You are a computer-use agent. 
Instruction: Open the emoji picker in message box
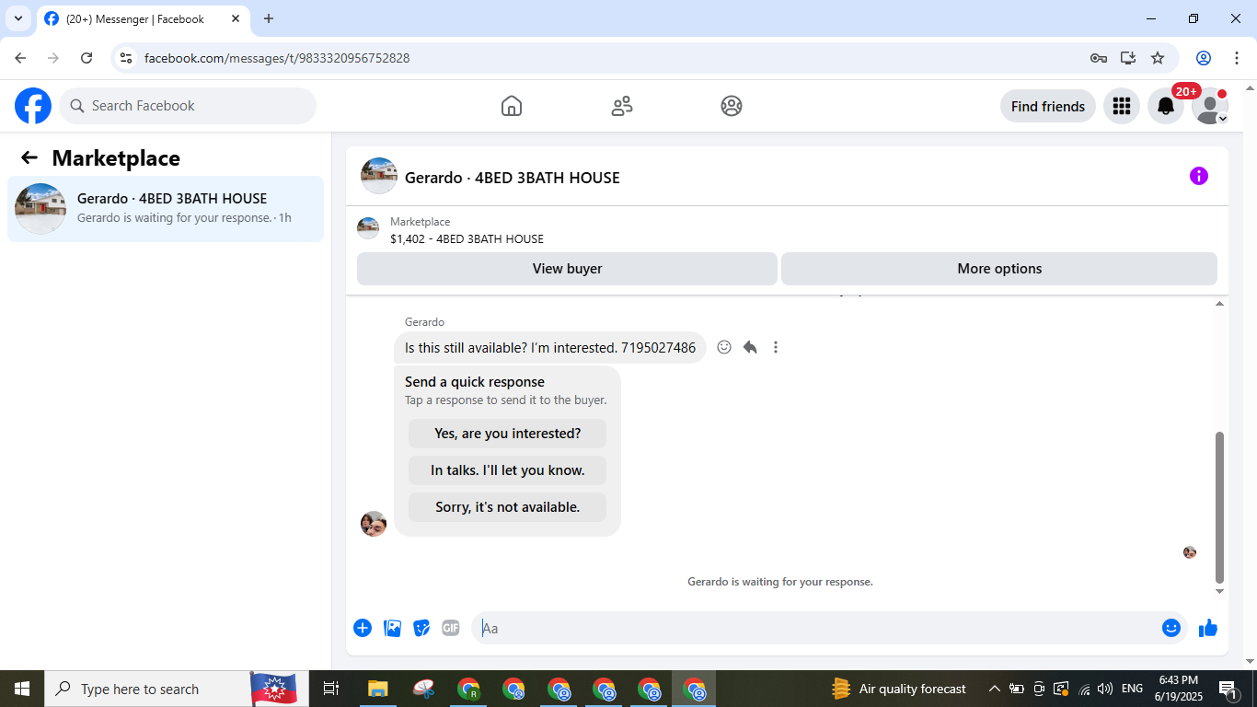pyautogui.click(x=1171, y=628)
